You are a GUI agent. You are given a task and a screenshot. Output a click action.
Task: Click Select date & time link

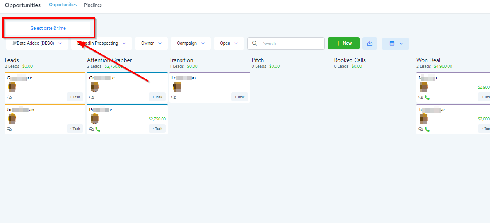(x=48, y=28)
